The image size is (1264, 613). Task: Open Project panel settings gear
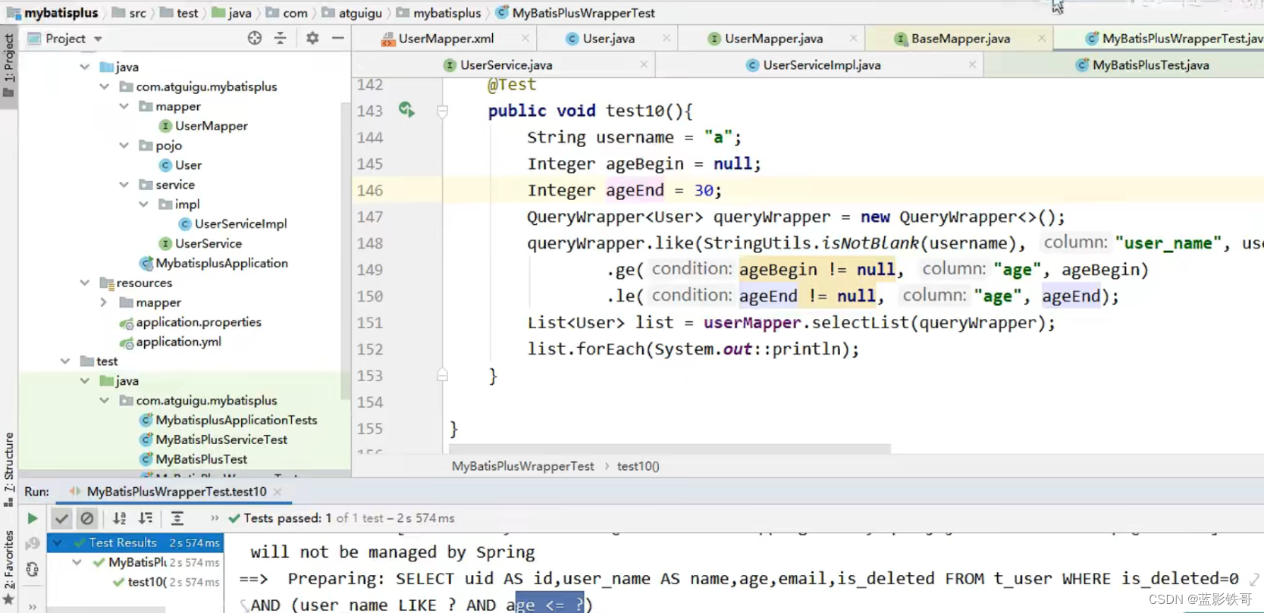[x=312, y=38]
